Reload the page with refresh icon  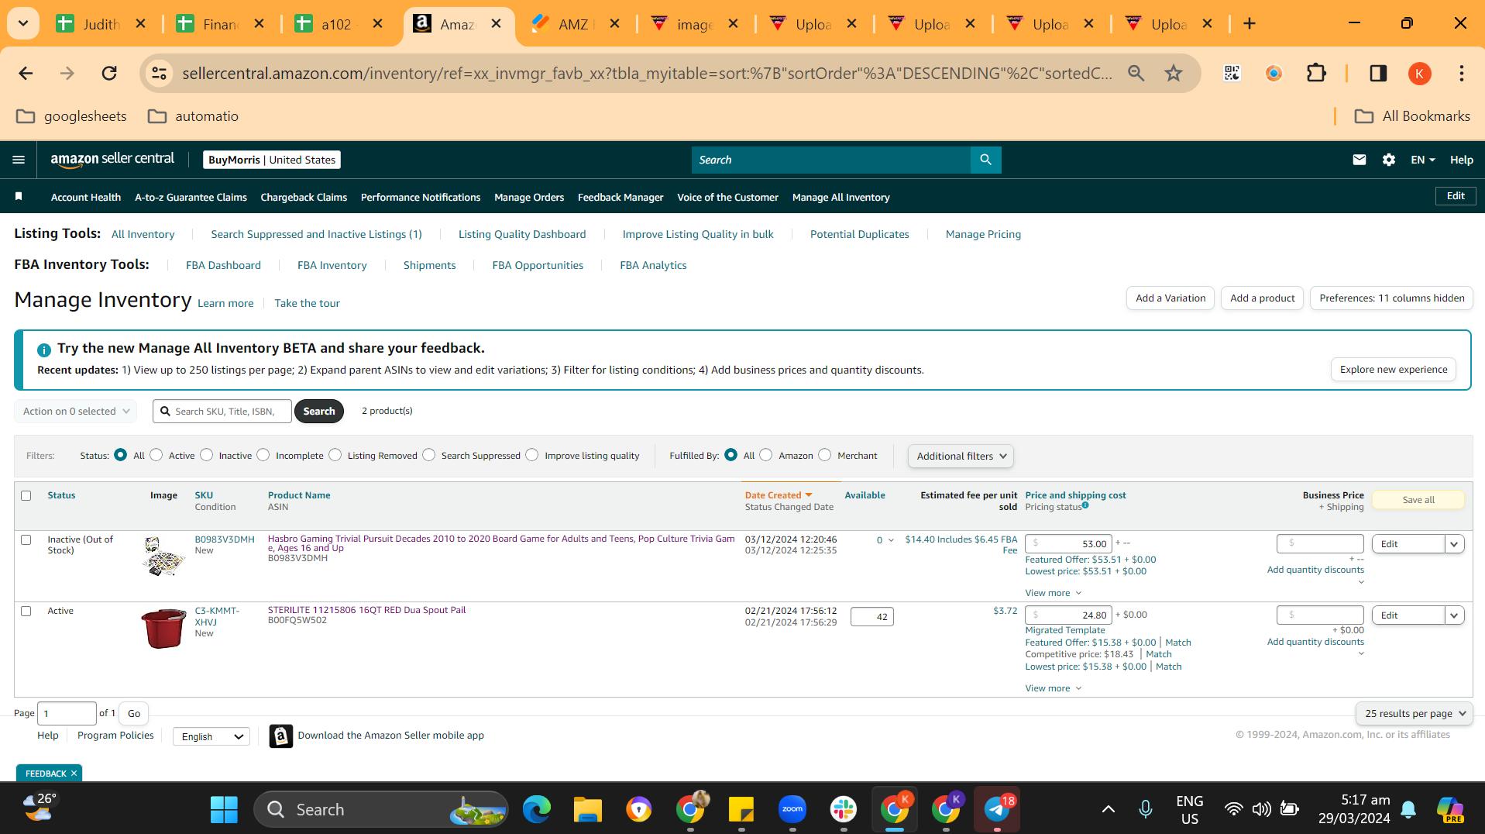pyautogui.click(x=109, y=74)
